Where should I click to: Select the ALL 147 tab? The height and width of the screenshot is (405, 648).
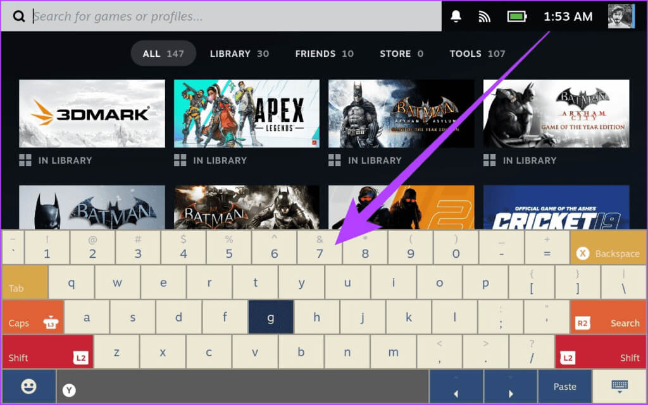[x=163, y=54]
